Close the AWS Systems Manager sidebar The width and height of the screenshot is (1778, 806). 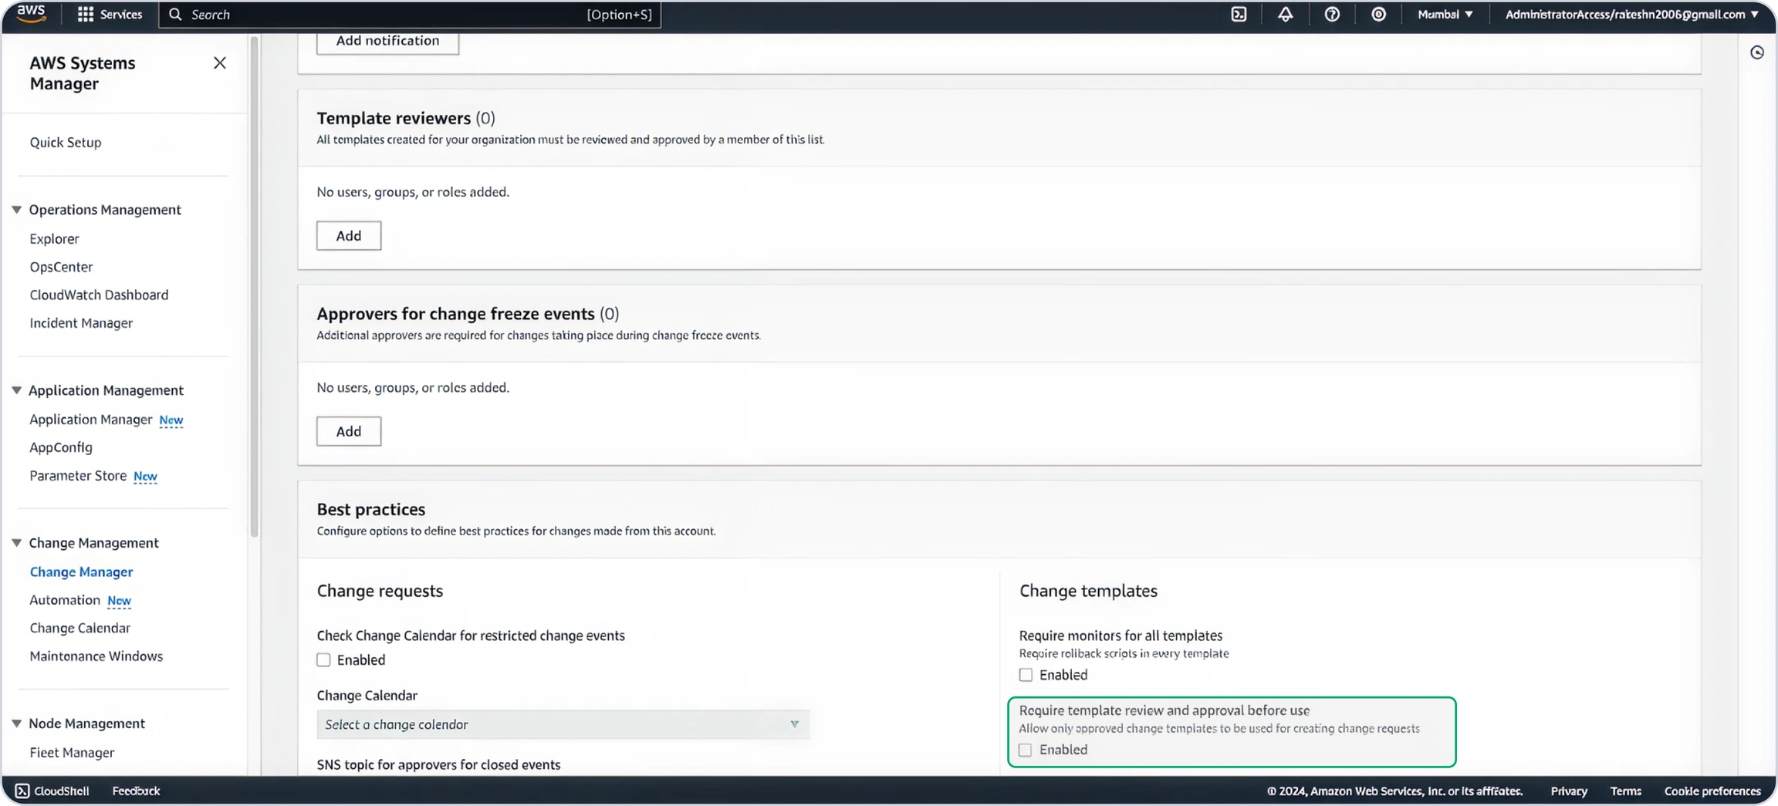point(220,63)
